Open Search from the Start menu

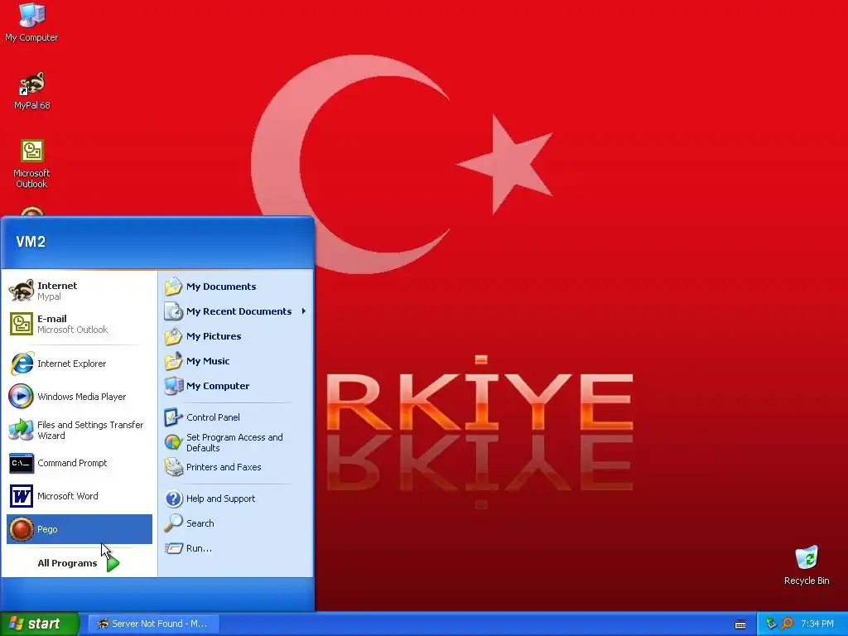point(236,523)
